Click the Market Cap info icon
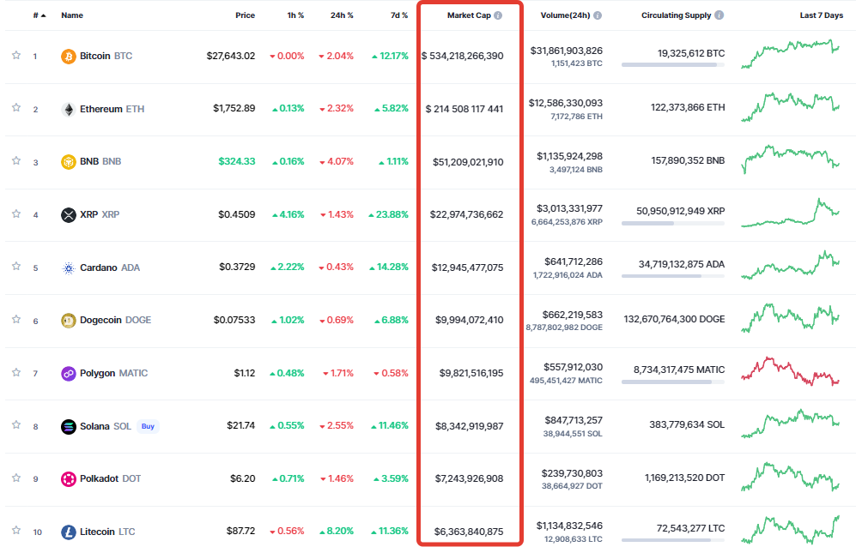 tap(498, 15)
